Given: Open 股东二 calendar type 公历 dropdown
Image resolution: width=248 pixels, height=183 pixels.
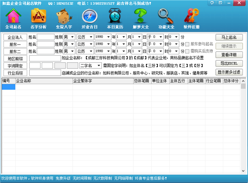Looking at the screenshot, I should click(85, 51).
